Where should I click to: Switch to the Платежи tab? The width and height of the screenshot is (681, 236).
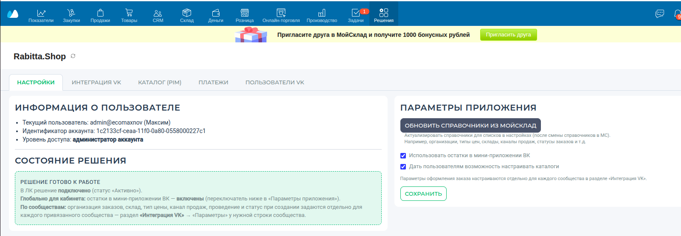click(x=214, y=82)
